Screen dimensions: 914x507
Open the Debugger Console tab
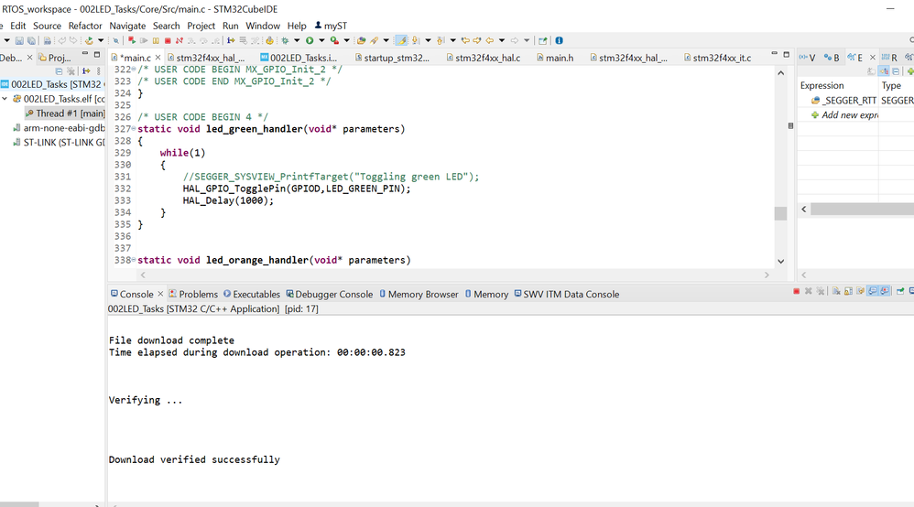(x=329, y=295)
